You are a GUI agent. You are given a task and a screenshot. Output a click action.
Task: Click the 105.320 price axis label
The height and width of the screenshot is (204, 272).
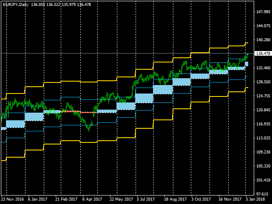click(x=263, y=166)
